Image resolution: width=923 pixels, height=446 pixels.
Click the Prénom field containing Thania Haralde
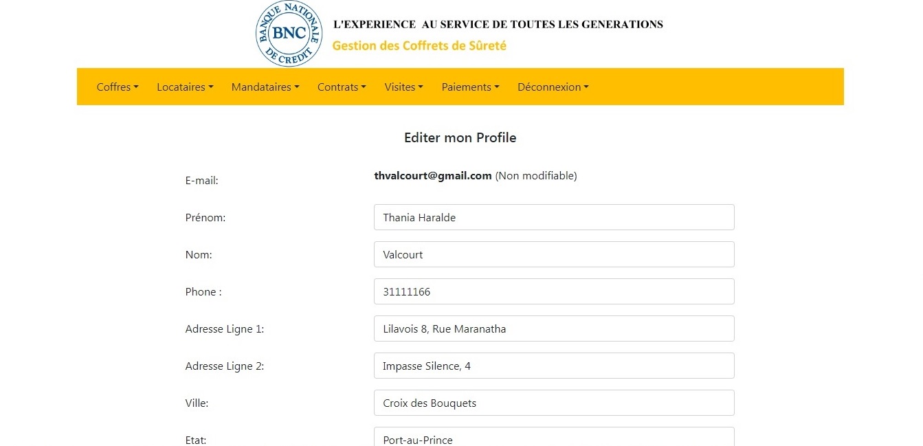point(553,217)
